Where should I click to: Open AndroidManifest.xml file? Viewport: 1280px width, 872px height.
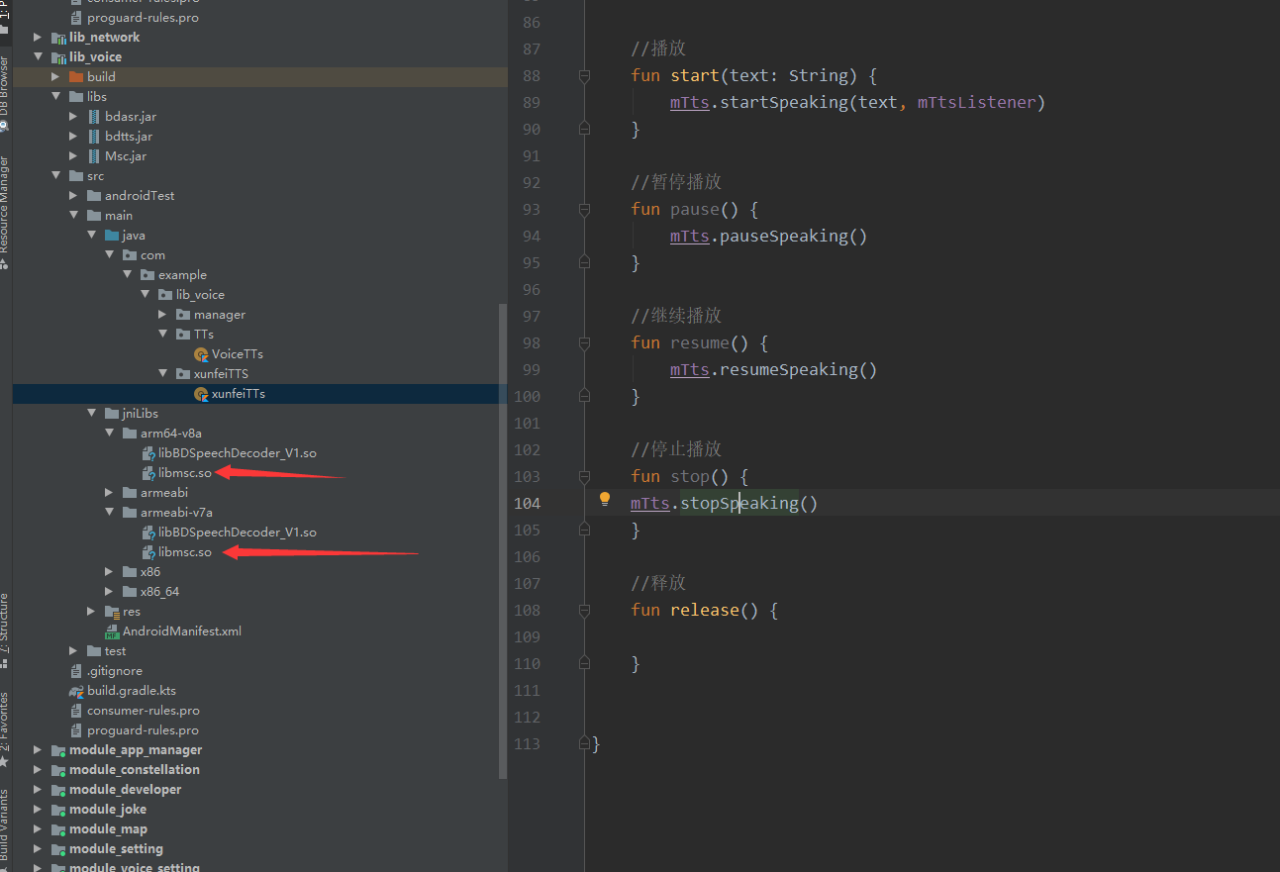coord(181,630)
